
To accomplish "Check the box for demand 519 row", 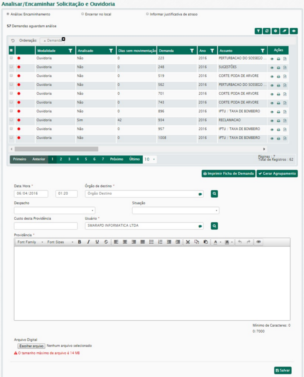I will point(11,76).
